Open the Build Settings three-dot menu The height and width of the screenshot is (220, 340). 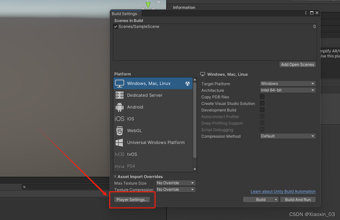point(306,12)
